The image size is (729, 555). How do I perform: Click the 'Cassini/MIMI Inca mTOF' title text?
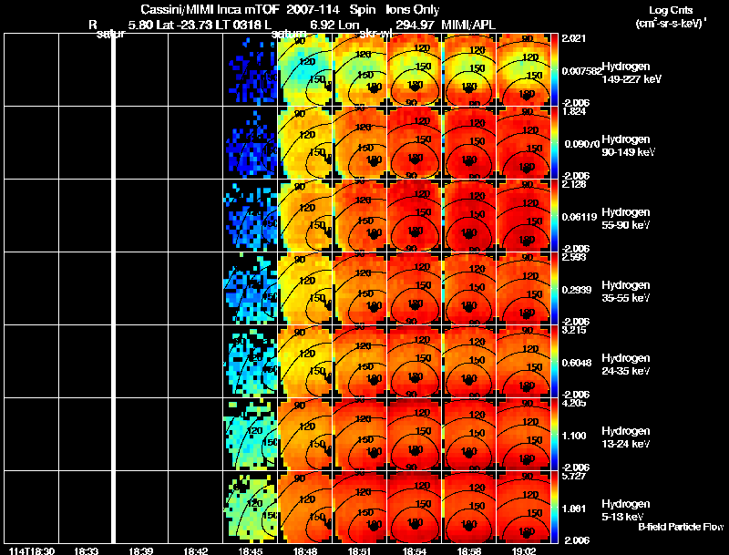pos(210,10)
